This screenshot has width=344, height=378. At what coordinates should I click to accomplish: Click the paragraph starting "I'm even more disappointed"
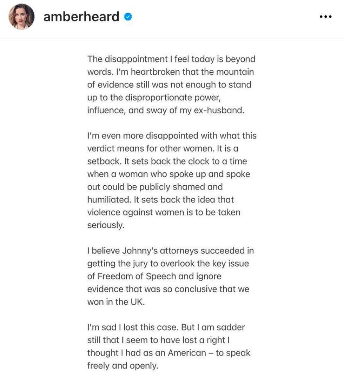point(171,180)
